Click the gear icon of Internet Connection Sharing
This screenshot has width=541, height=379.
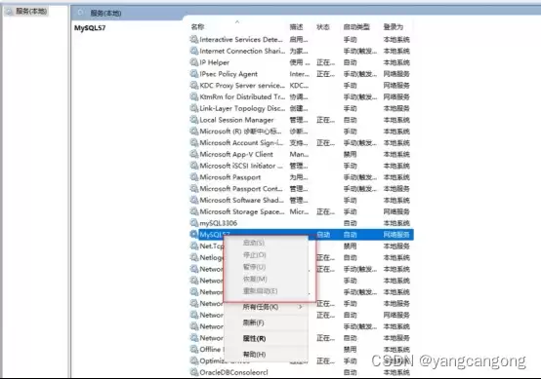point(194,51)
